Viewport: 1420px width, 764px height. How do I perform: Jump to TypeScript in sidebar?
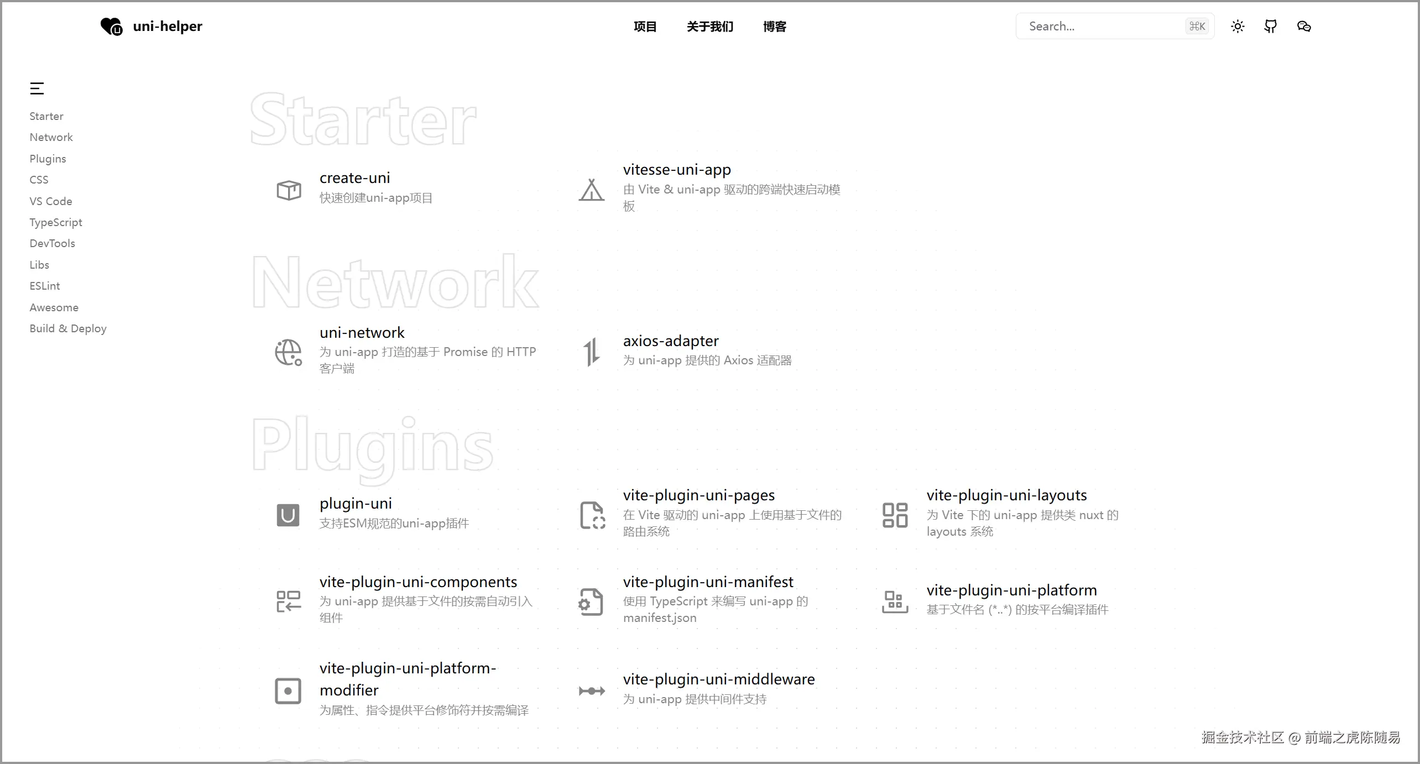tap(56, 222)
